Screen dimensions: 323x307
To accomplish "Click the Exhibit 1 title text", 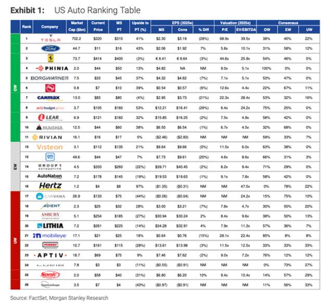I will coord(76,10).
